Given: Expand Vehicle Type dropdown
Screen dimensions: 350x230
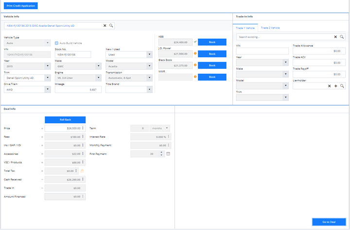Looking at the screenshot, I should [47, 43].
